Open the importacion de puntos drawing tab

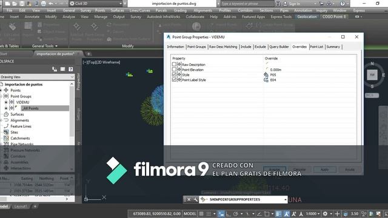[x=55, y=54]
